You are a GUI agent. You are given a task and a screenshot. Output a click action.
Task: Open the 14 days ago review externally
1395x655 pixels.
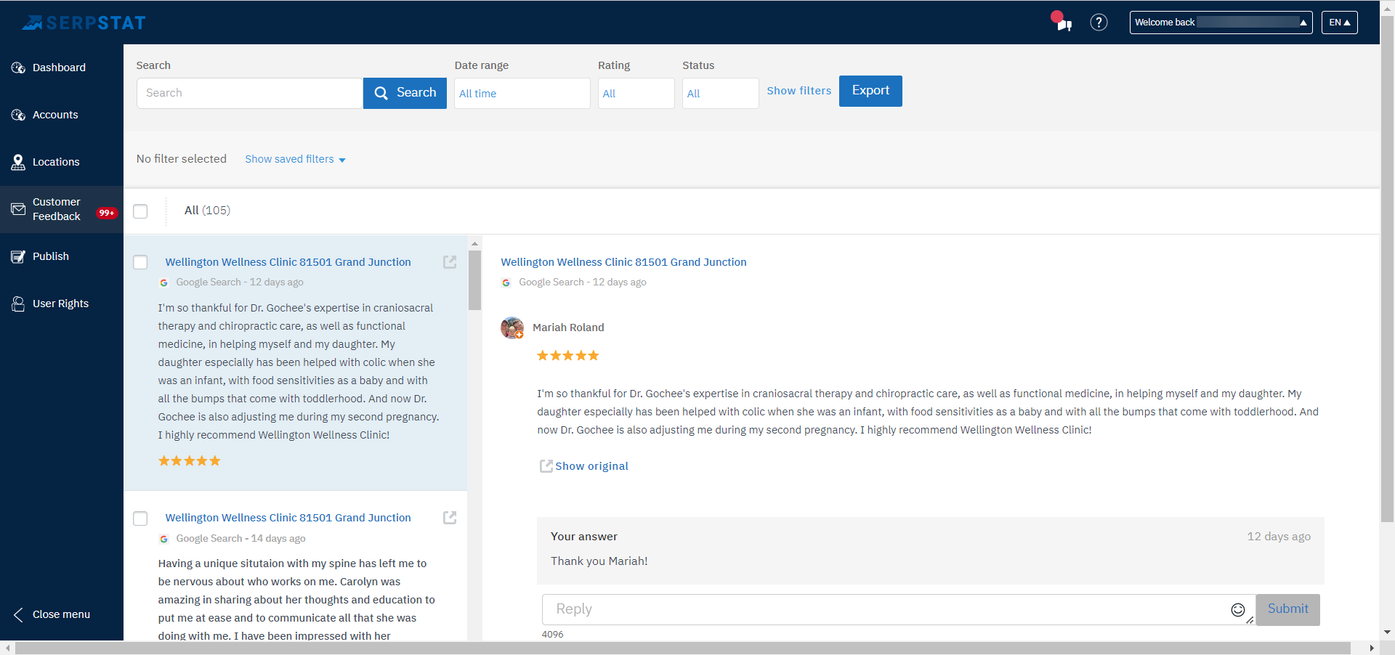(450, 518)
